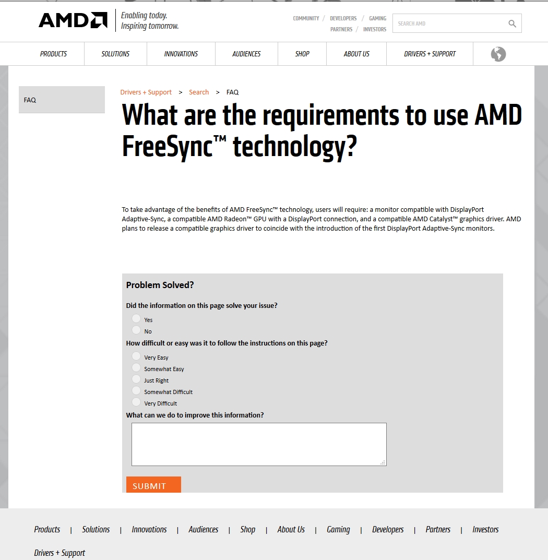Open the globe region selector icon
548x560 pixels.
coord(498,54)
